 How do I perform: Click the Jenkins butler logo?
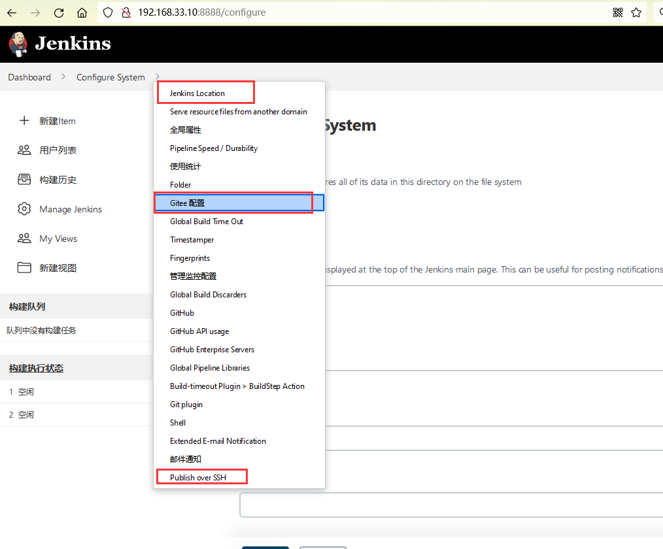pos(18,44)
